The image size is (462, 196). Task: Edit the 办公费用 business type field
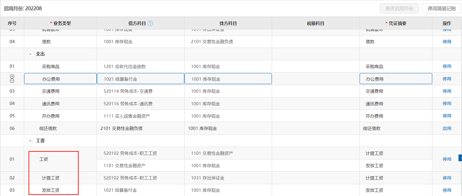[60, 79]
